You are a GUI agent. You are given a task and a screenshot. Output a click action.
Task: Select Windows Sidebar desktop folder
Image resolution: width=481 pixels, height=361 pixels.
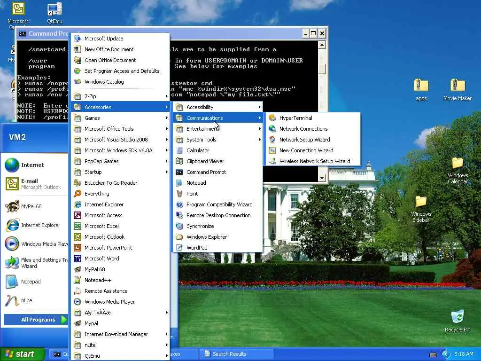point(421,209)
